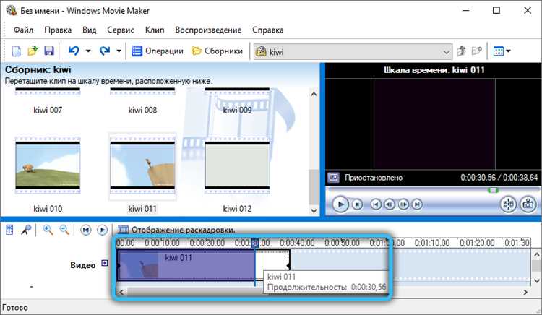The image size is (542, 315).
Task: Select the kiwi 008 clip label
Action: [142, 111]
